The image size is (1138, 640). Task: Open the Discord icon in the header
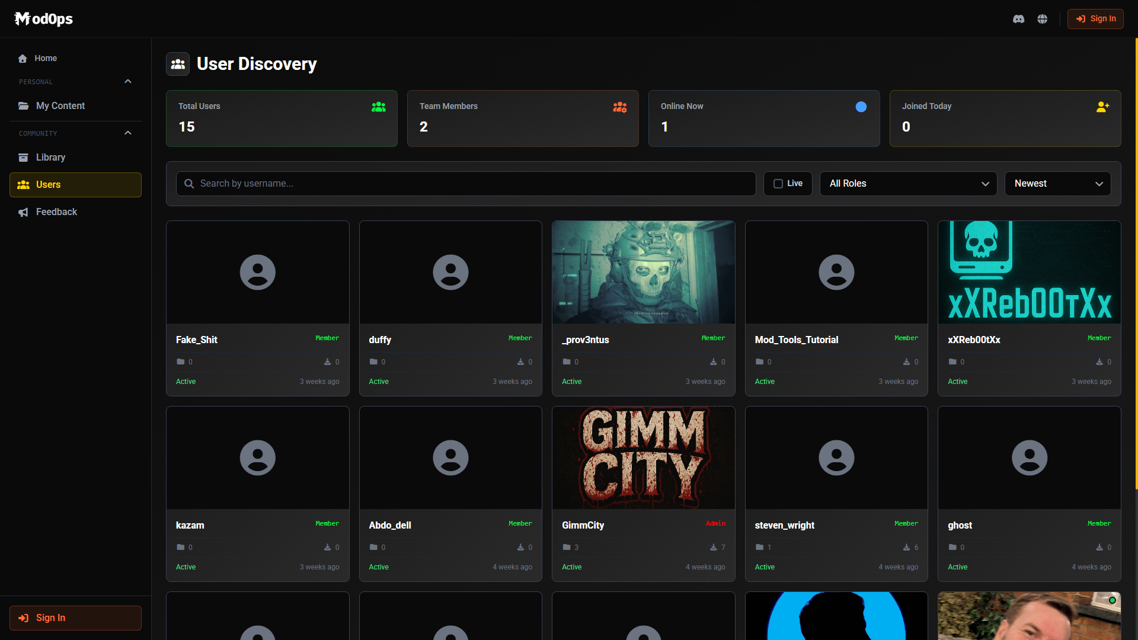coord(1018,18)
